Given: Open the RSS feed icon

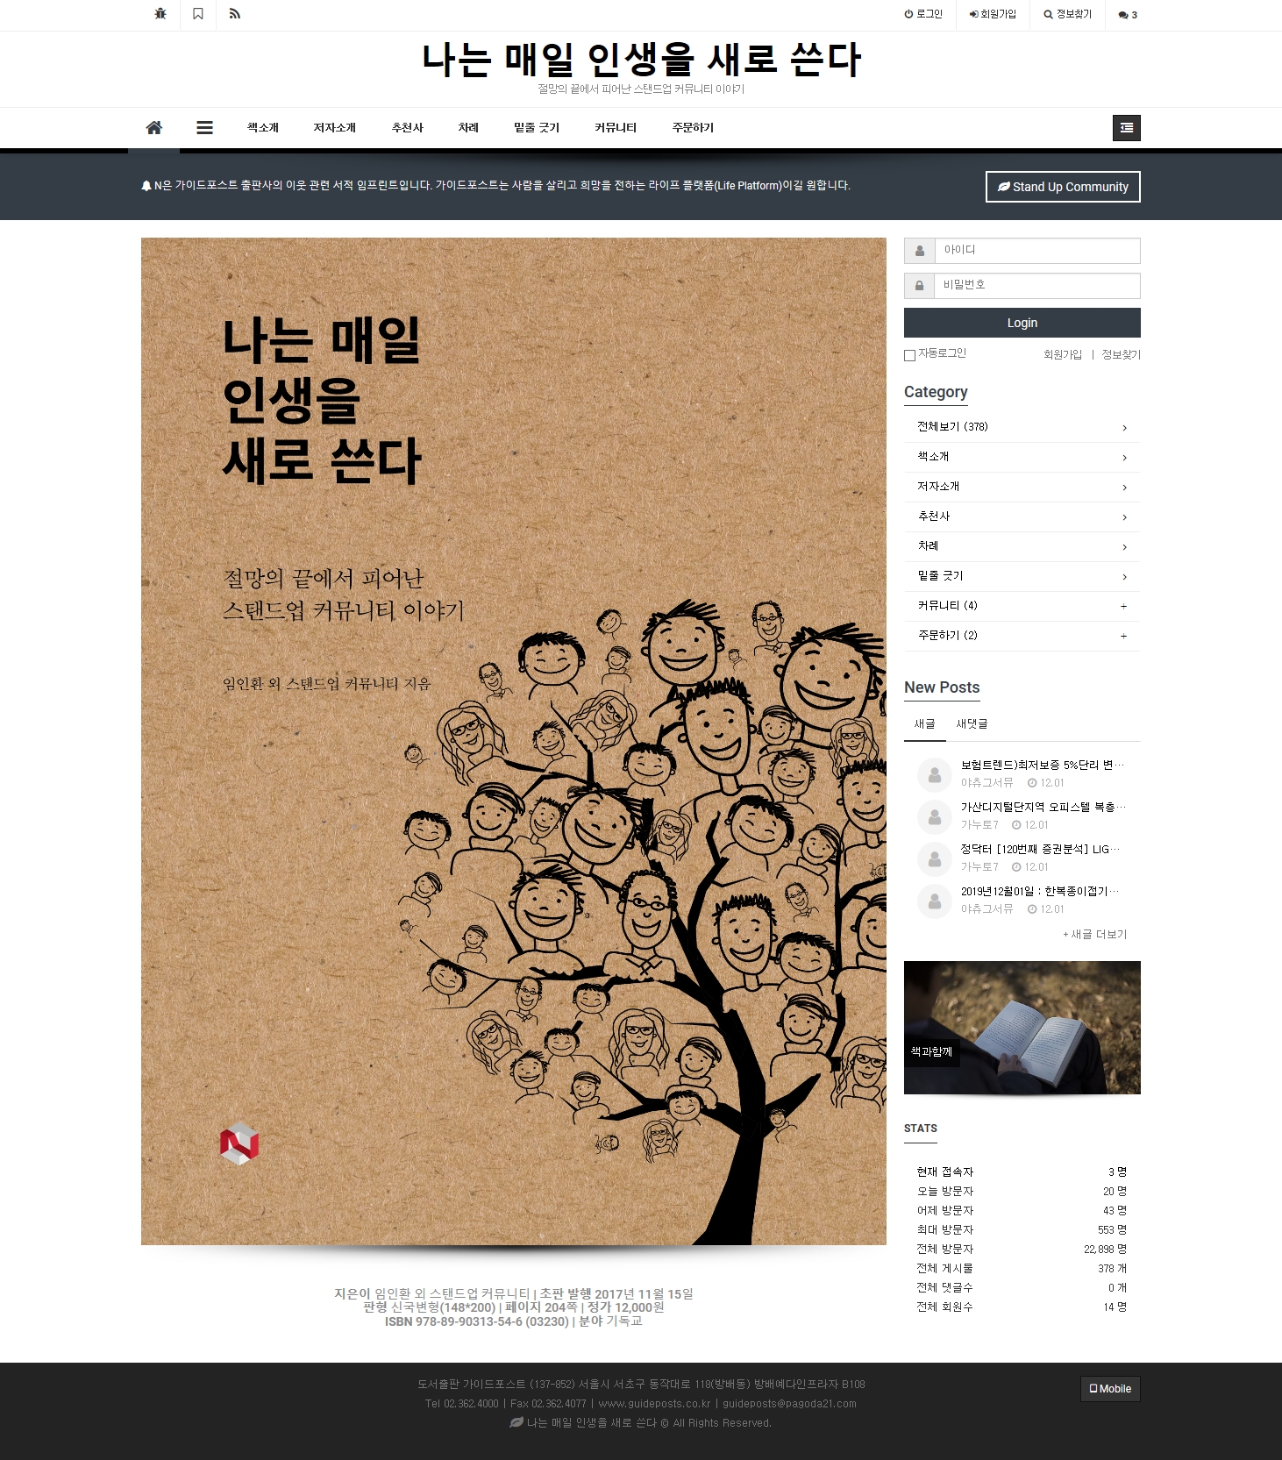Looking at the screenshot, I should pos(235,14).
